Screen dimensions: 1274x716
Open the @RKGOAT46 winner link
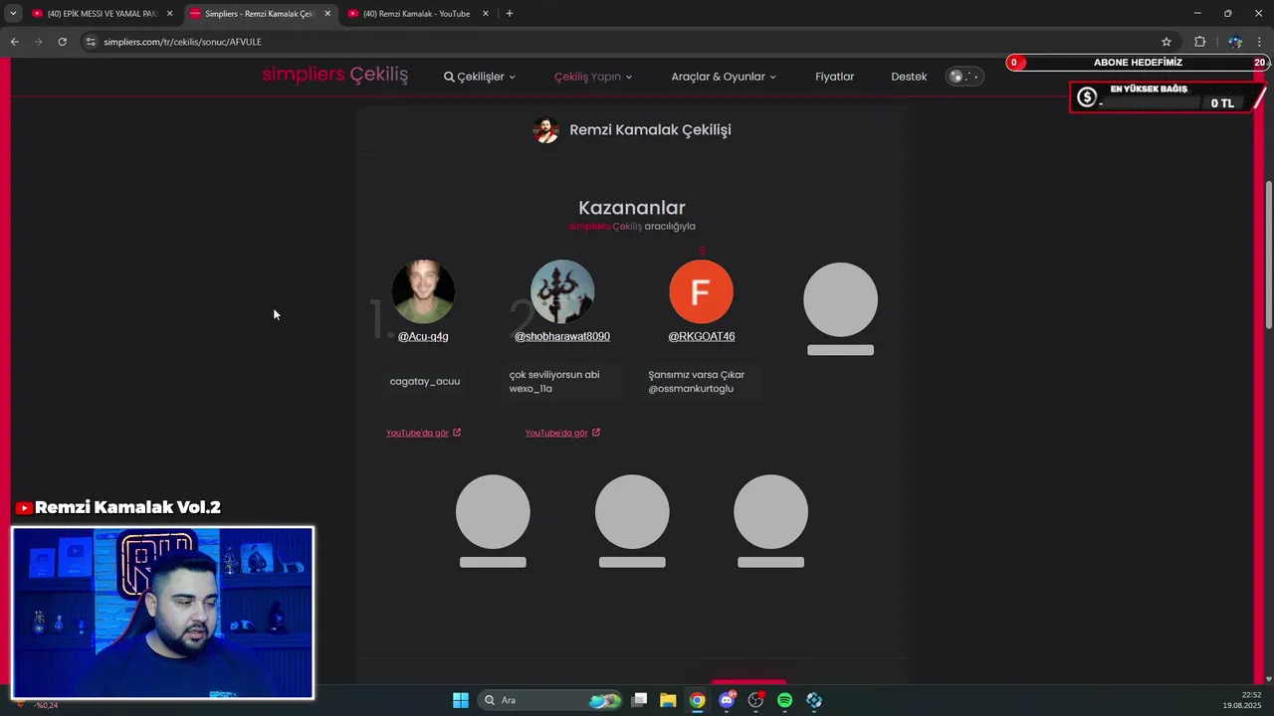[x=701, y=336]
